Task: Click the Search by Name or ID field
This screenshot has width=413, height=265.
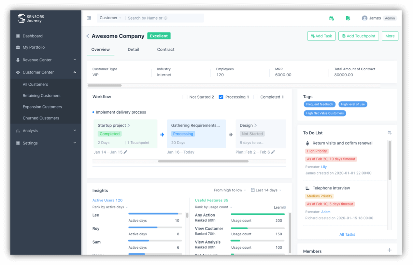Action: point(165,18)
